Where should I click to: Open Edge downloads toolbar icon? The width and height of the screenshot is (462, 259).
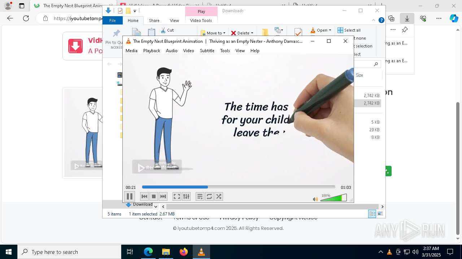(407, 18)
